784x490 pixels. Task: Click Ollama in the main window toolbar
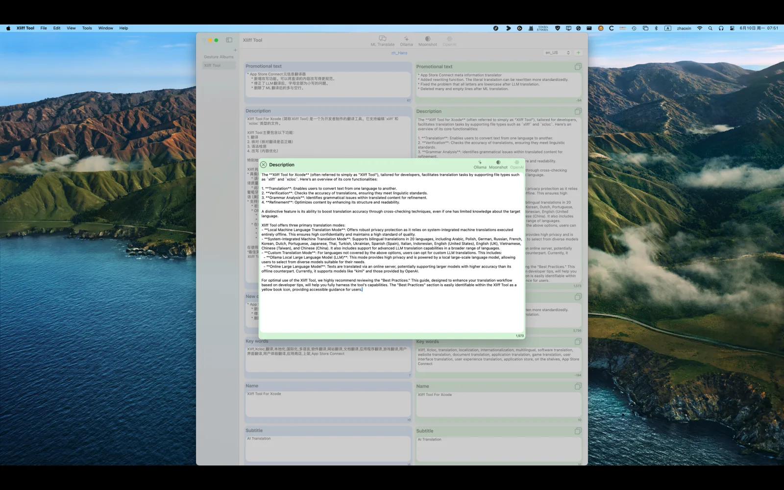[x=406, y=41]
